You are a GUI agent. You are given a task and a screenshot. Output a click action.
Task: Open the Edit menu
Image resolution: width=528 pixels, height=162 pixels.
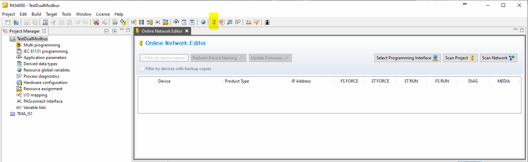23,14
